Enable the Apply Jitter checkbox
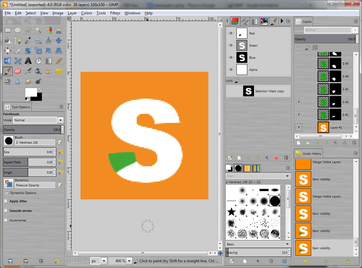Screen dimensions: 362x268 coord(5,201)
